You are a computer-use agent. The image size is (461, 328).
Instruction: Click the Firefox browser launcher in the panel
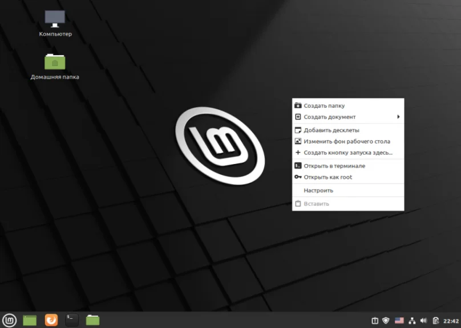(x=51, y=320)
